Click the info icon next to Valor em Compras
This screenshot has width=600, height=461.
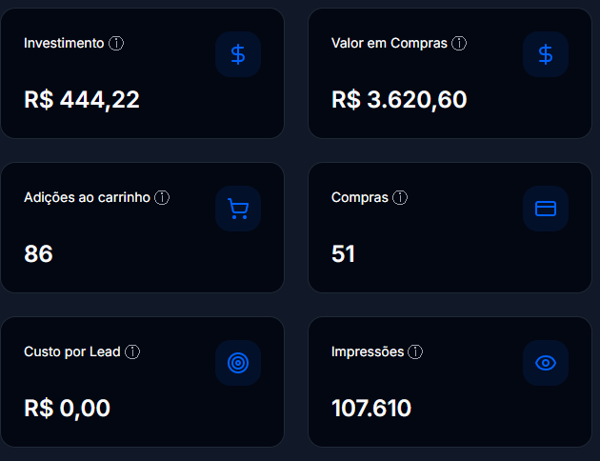(459, 44)
